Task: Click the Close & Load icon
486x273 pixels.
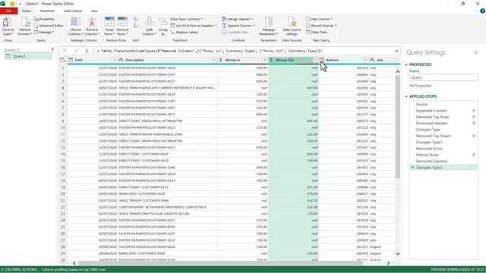Action: 7,22
